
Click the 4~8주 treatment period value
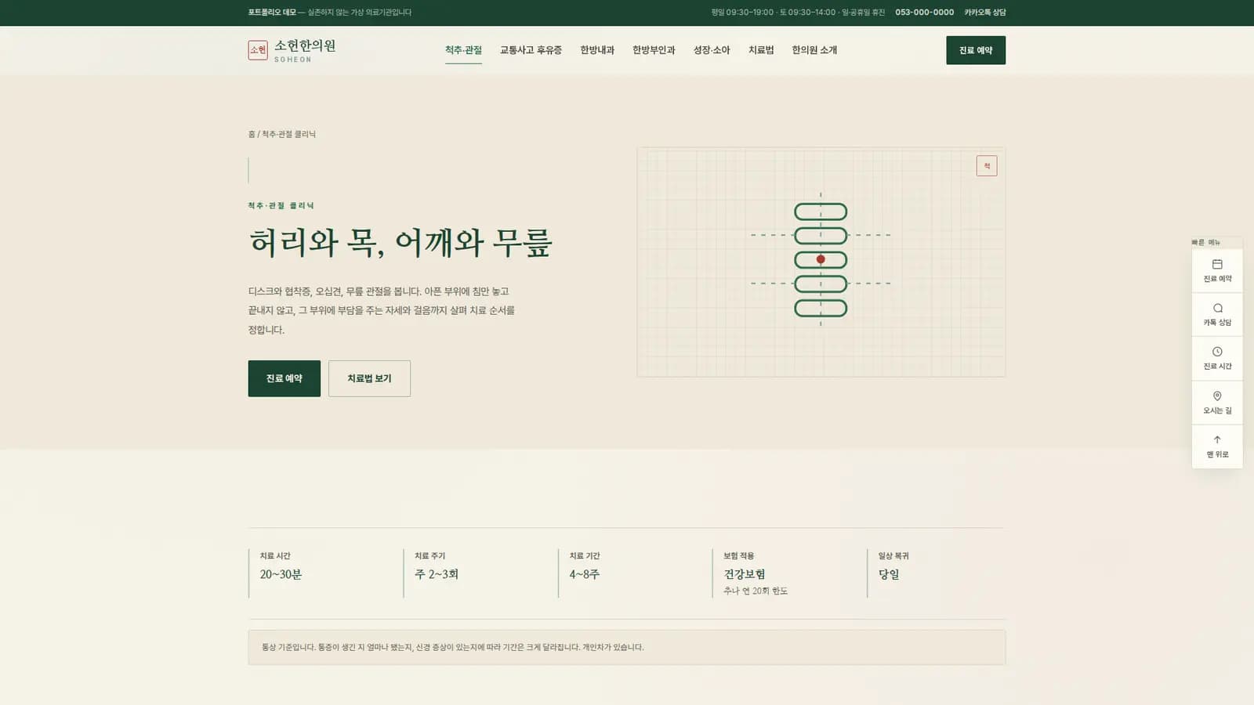585,574
